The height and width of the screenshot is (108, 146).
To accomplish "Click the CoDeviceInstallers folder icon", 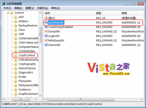I will [x=16, y=39].
